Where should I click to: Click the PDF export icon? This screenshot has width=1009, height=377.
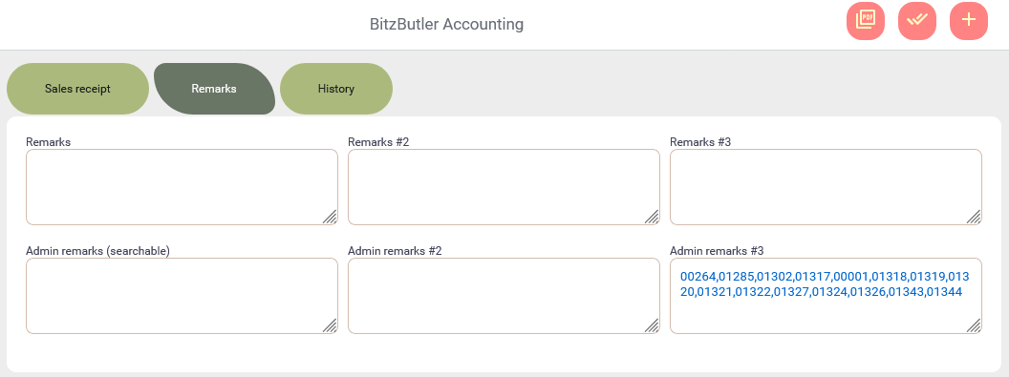pyautogui.click(x=866, y=21)
